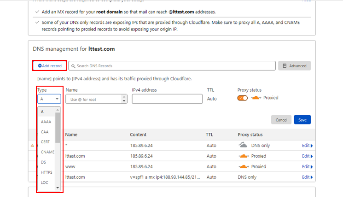The width and height of the screenshot is (343, 200).
Task: Click the orange Proxied cloud beside toggle
Action: (x=256, y=98)
